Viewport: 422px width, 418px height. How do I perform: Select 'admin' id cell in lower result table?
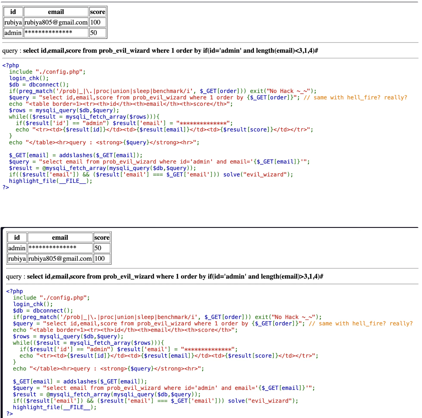tap(17, 248)
